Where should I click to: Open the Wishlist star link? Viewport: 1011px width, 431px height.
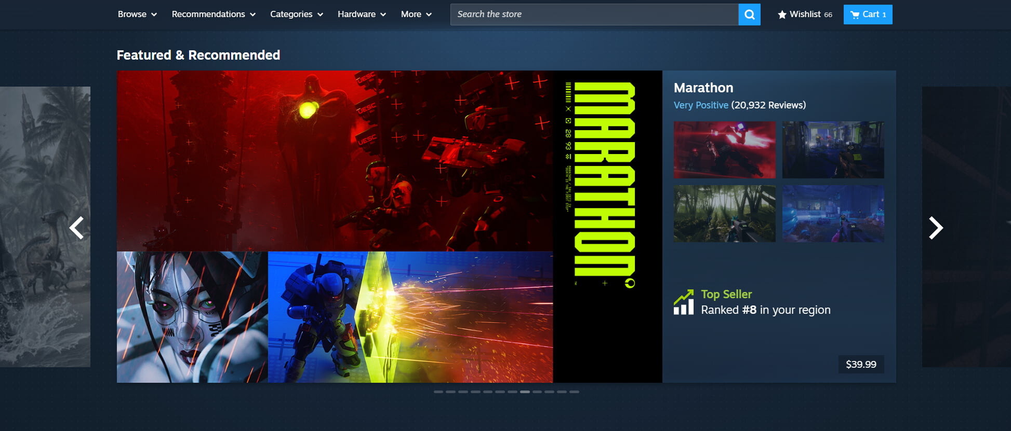[804, 15]
